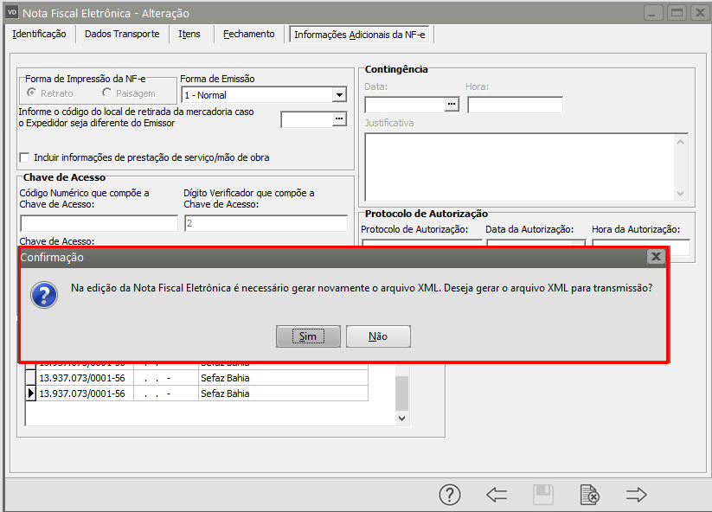
Task: Click the left arrow back icon
Action: [x=497, y=495]
